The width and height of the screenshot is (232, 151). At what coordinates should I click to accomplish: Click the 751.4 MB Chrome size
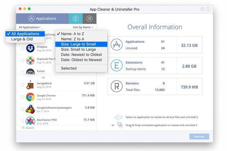point(88,95)
